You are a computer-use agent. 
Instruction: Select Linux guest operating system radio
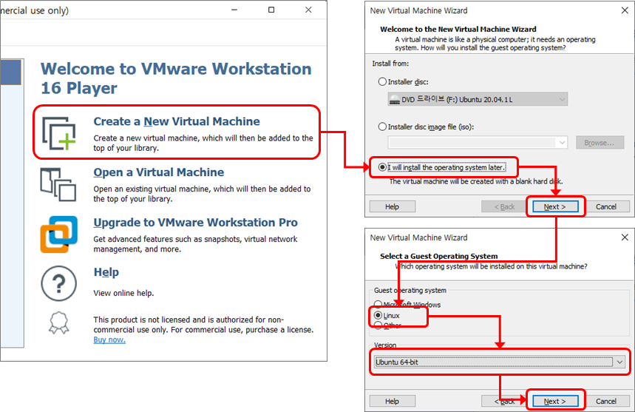coord(378,315)
